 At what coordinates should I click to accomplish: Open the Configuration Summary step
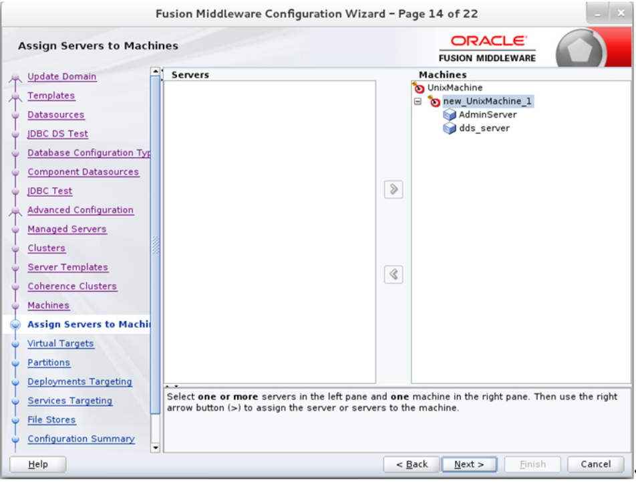point(81,439)
